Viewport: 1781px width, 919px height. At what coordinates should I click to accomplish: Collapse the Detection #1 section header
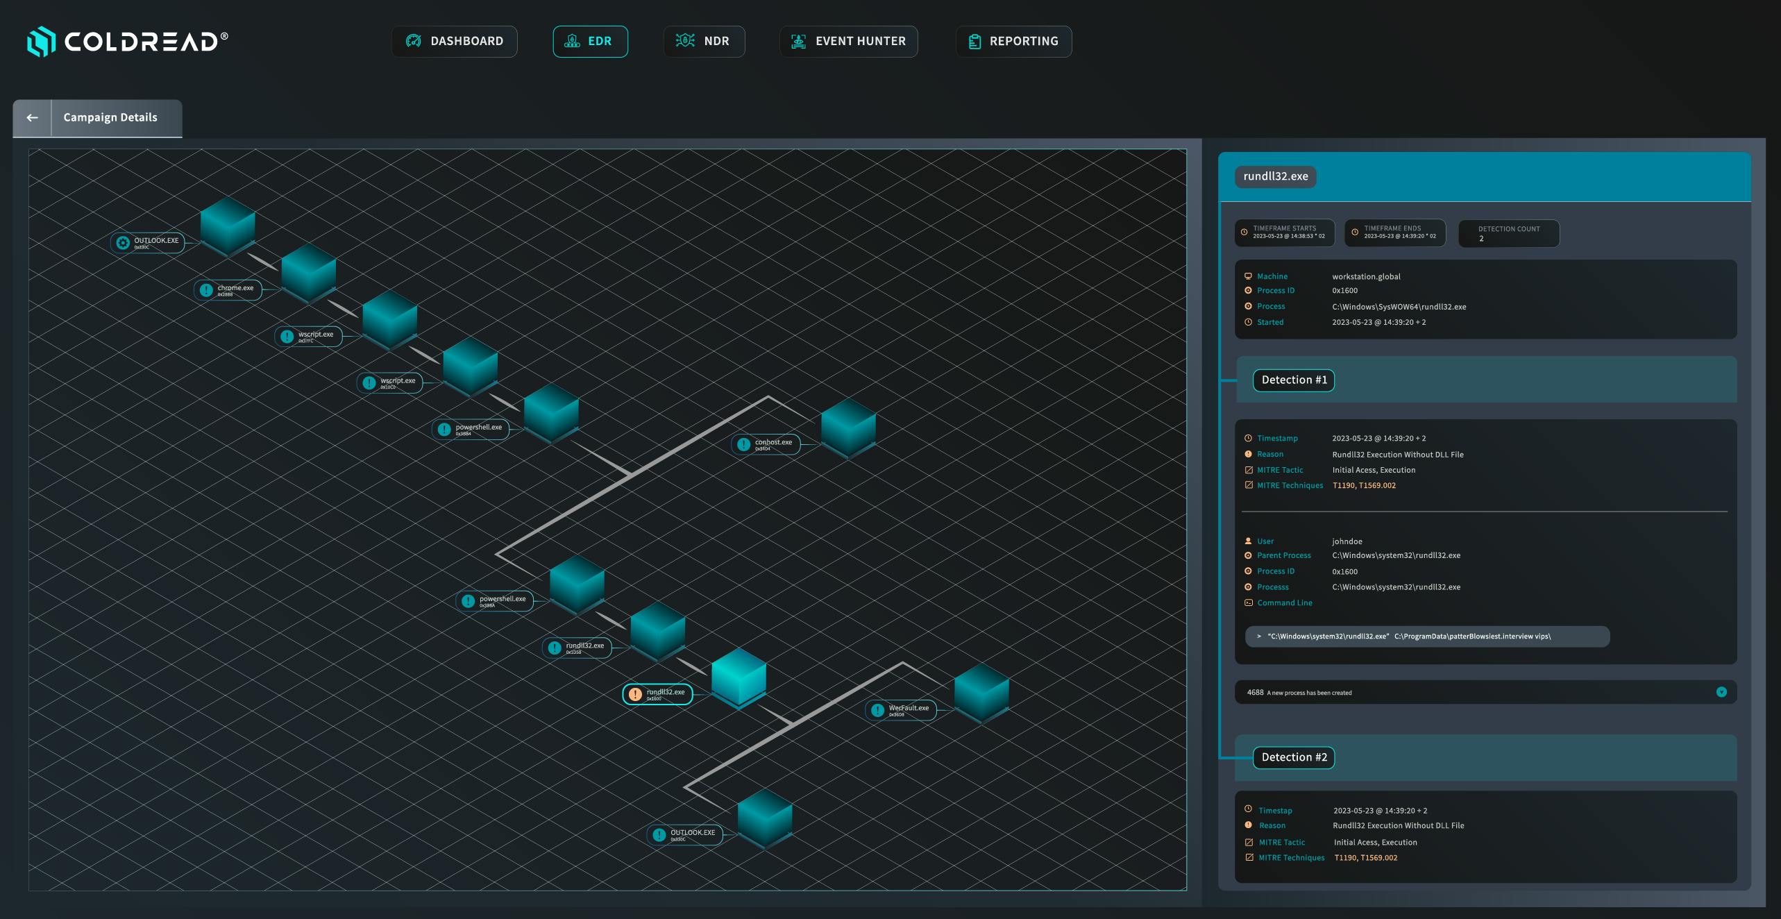click(1294, 380)
